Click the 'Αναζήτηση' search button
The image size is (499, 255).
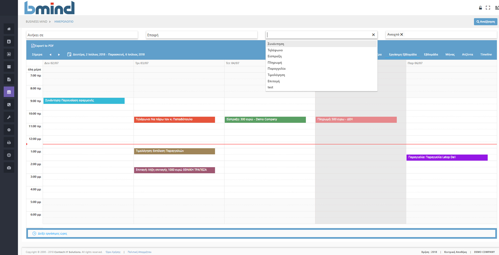pyautogui.click(x=485, y=22)
